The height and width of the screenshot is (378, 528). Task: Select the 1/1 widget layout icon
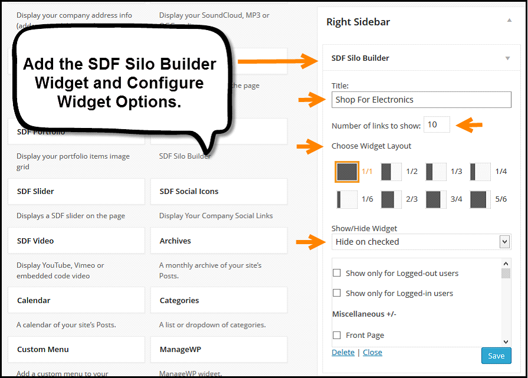click(347, 172)
